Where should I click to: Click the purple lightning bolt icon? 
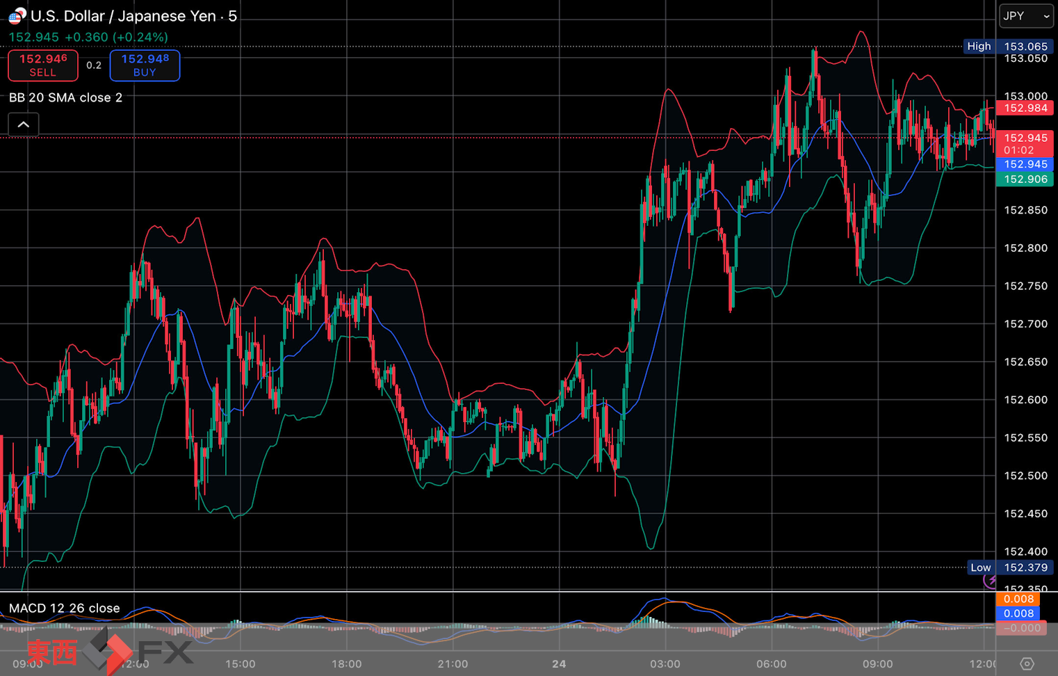click(991, 581)
